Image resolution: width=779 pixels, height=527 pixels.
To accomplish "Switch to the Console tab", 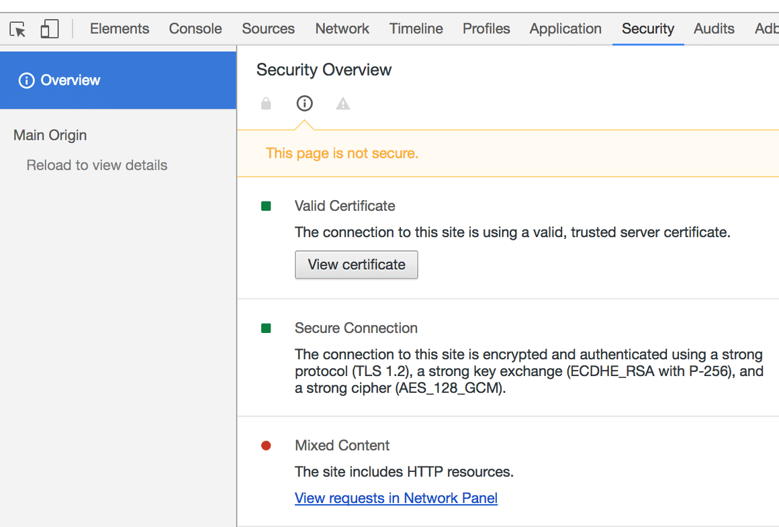I will (195, 29).
